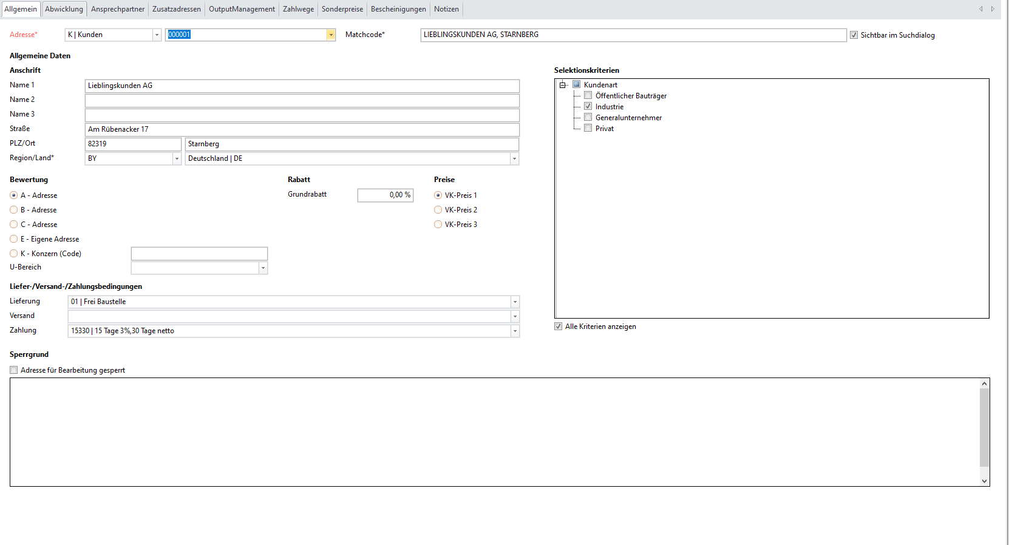Viewport: 1009px width, 545px height.
Task: Expand the Lieferung dropdown
Action: point(515,302)
